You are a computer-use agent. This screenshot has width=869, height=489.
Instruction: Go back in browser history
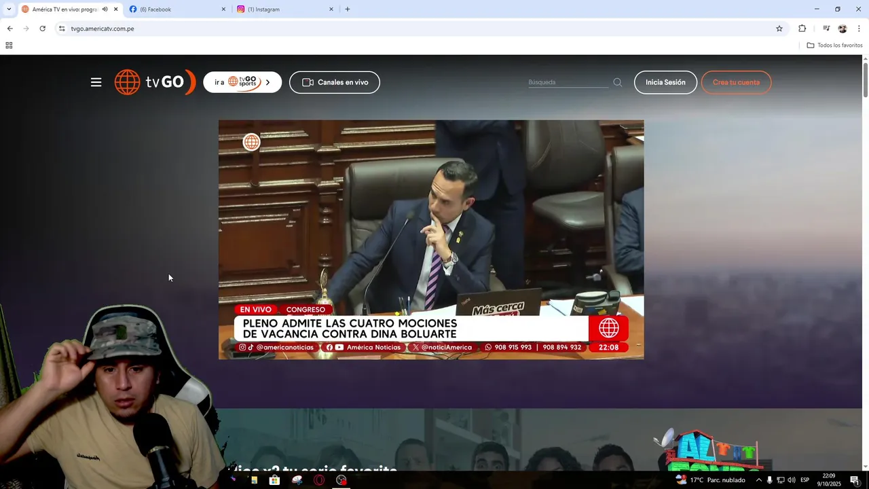pyautogui.click(x=10, y=29)
